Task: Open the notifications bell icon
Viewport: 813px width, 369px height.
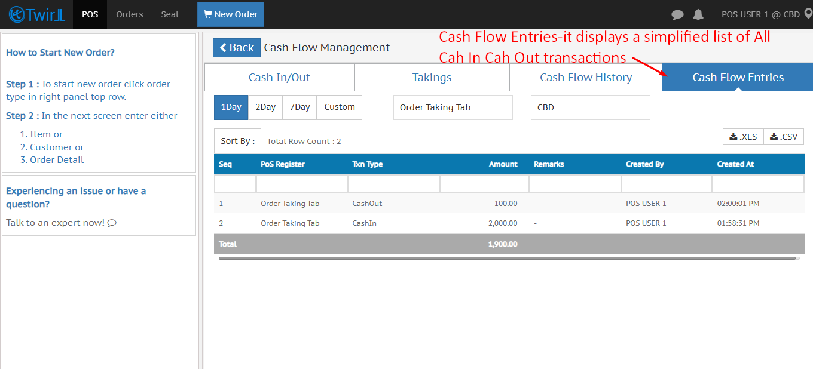Action: coord(698,15)
